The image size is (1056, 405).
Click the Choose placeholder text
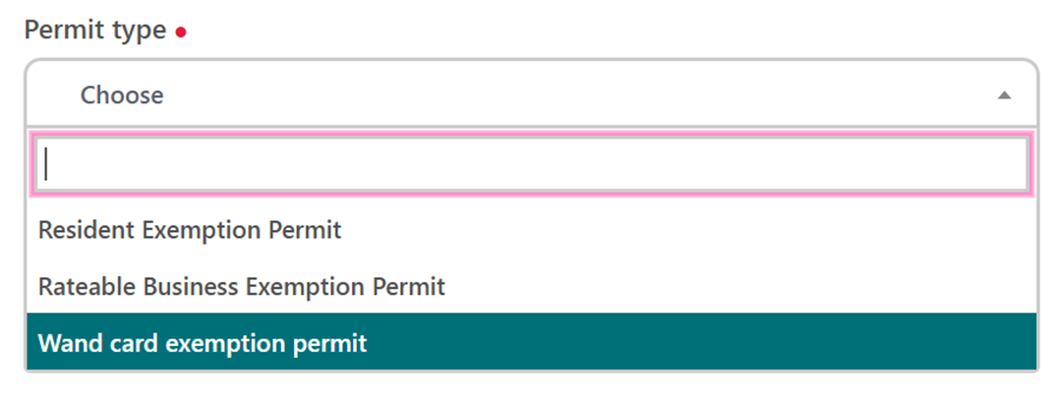point(122,95)
